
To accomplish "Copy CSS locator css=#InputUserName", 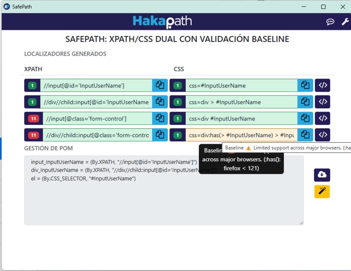I will click(x=305, y=85).
